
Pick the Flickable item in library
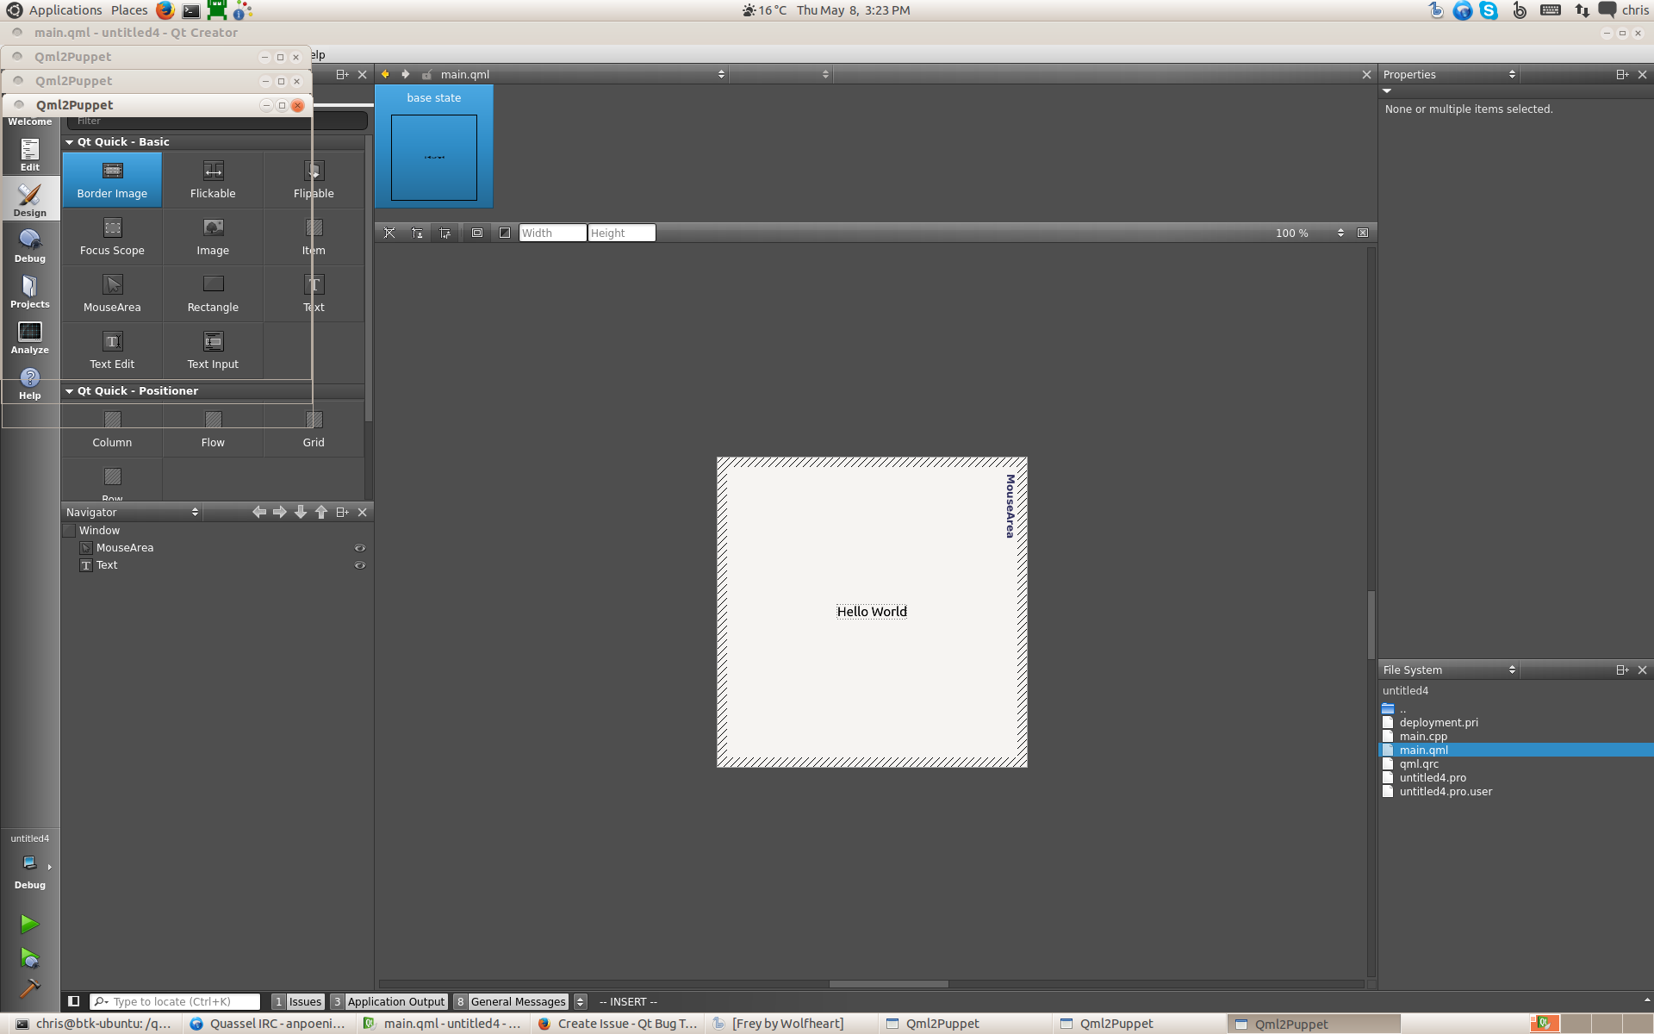[x=213, y=180]
